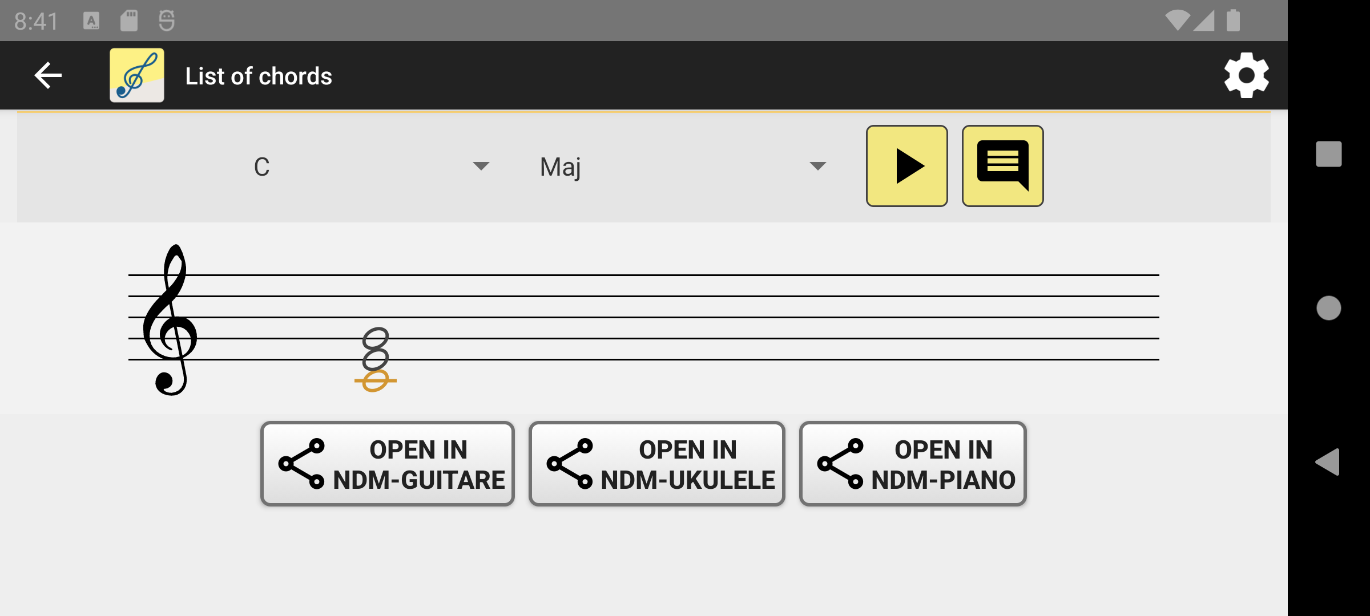
Task: Tap the share icon on the NDM-UKULELE button
Action: 570,463
